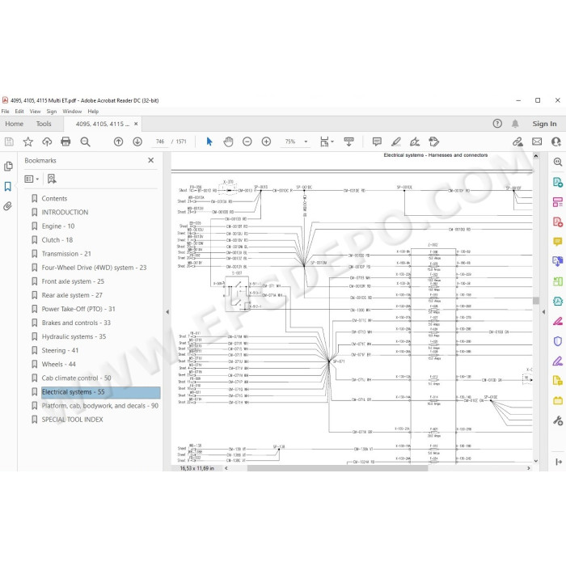Open the account profile icon

(x=556, y=141)
